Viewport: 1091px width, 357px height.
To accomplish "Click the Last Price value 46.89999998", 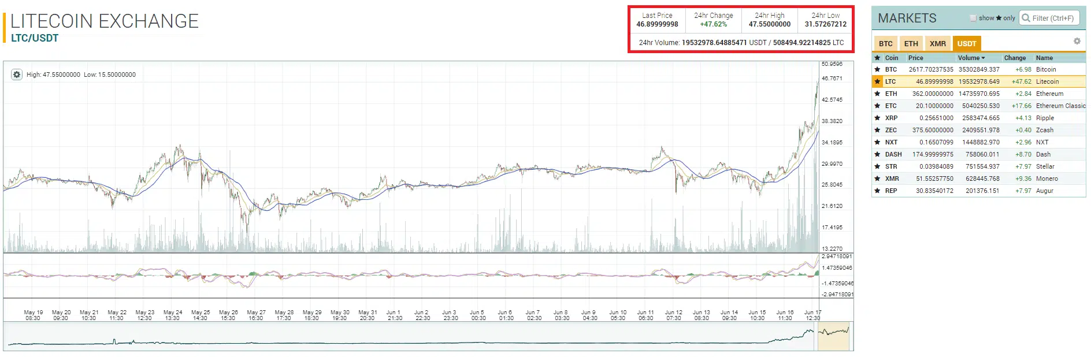I will click(x=657, y=24).
